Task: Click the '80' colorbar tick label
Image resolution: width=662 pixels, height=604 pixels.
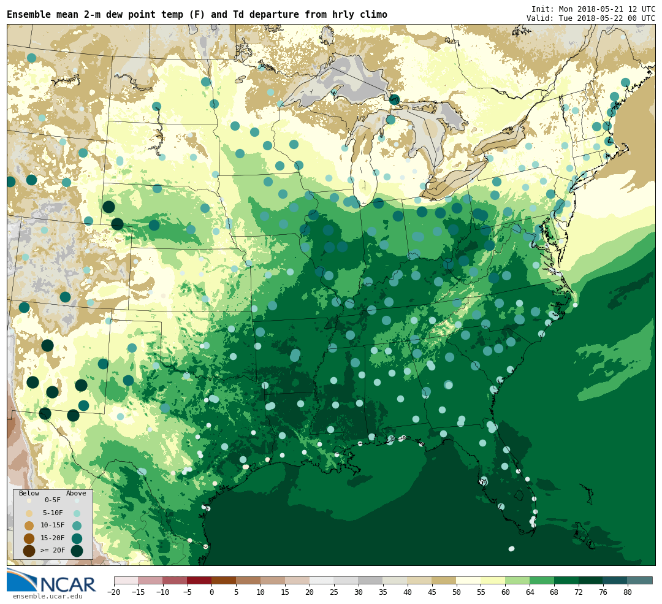Action: click(628, 592)
